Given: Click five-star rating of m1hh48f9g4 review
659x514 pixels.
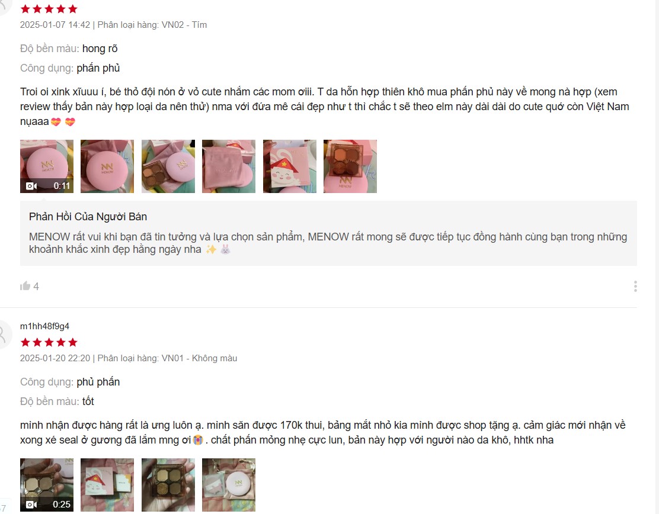Looking at the screenshot, I should pos(49,342).
